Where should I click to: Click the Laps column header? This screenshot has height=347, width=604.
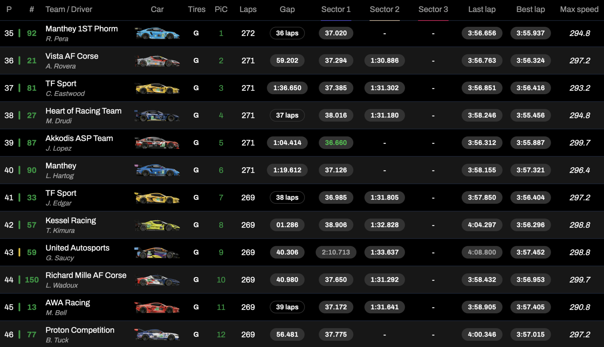click(248, 9)
